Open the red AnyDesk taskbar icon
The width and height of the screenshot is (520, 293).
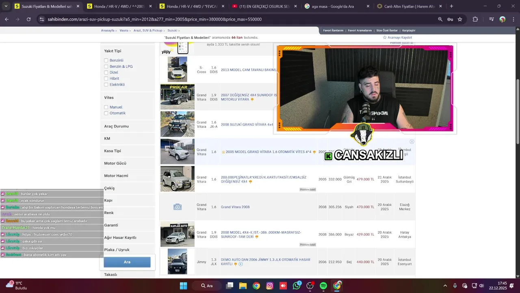283,286
